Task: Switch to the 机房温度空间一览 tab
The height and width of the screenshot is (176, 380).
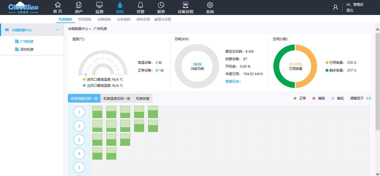Action: point(117,98)
